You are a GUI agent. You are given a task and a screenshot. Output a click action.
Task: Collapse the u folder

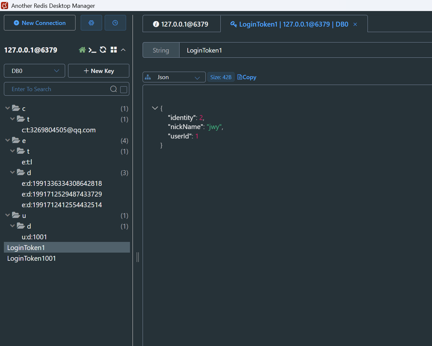click(8, 215)
